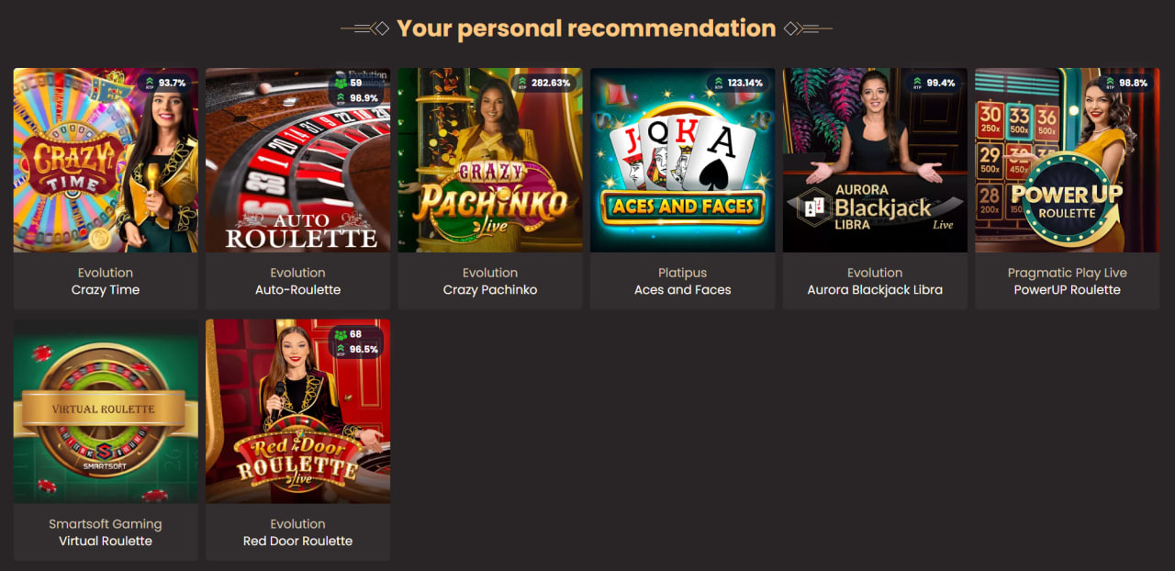The image size is (1175, 571).
Task: Click the 98.8% RTP badge on PowerUP Roulette
Action: [1126, 83]
